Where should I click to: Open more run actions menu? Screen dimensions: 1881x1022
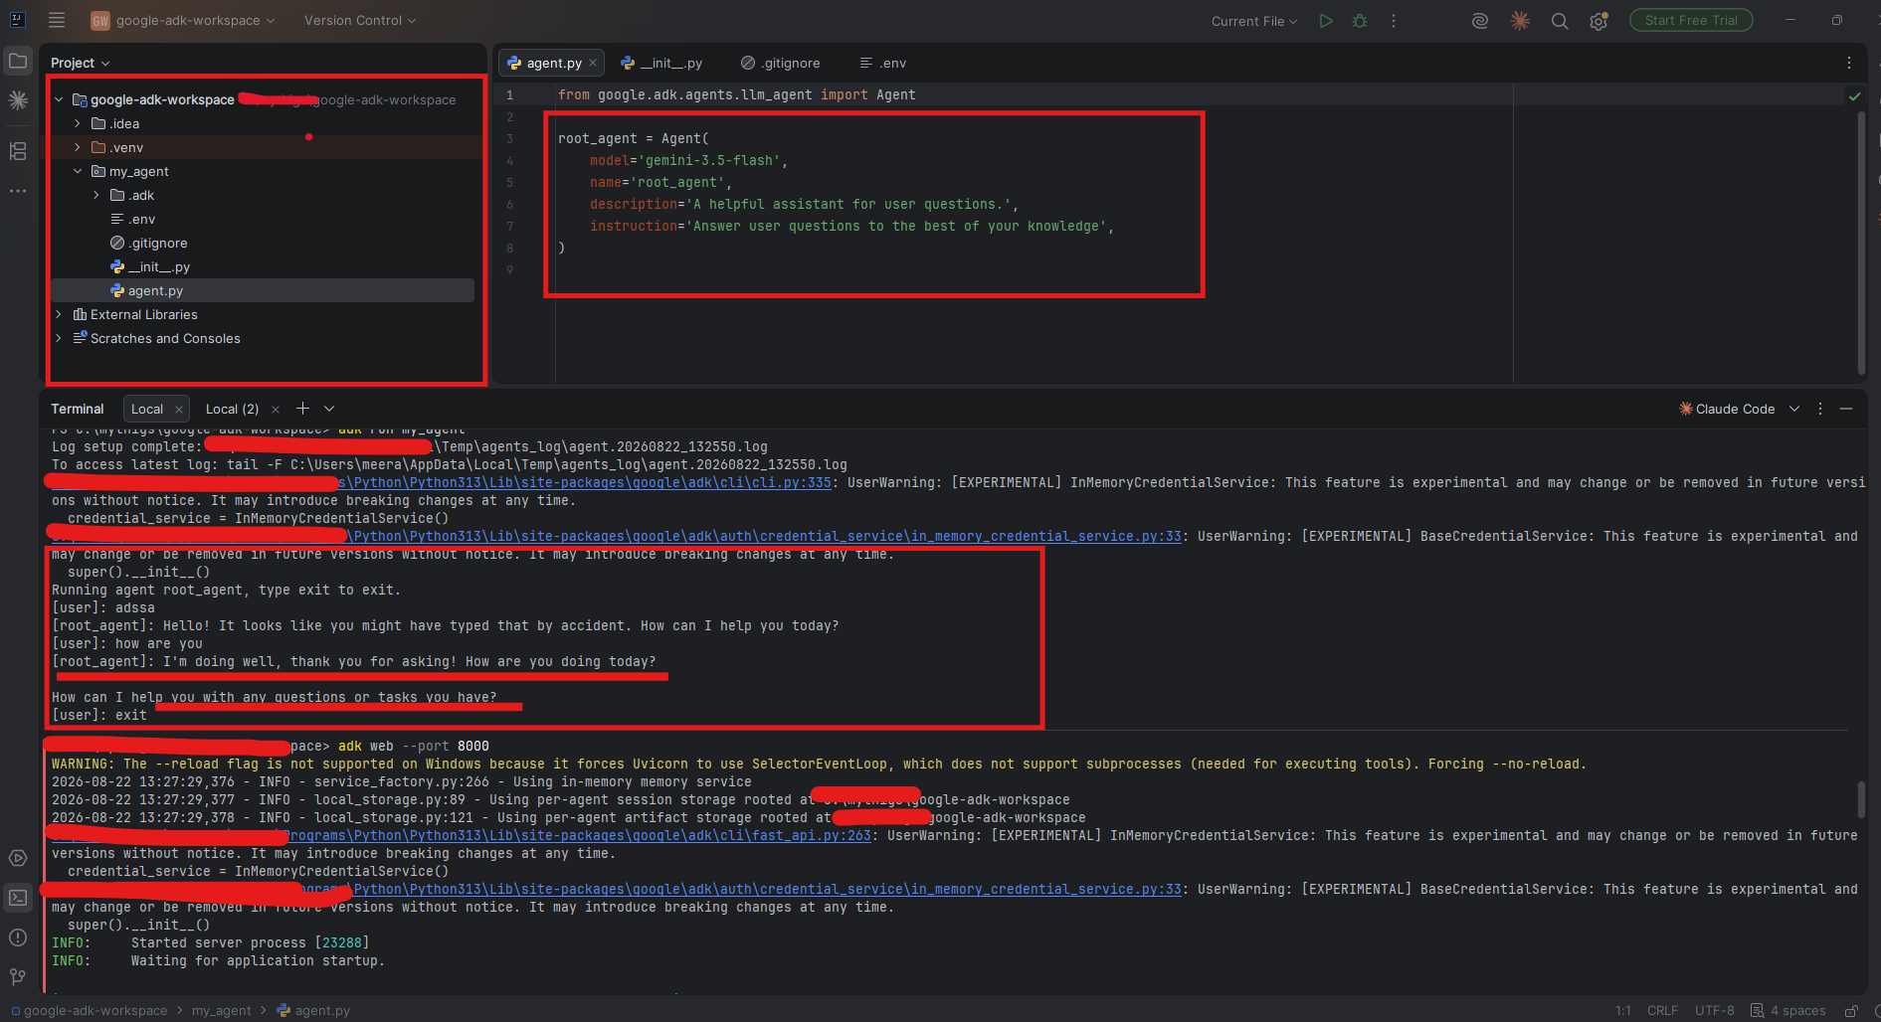(x=1394, y=21)
